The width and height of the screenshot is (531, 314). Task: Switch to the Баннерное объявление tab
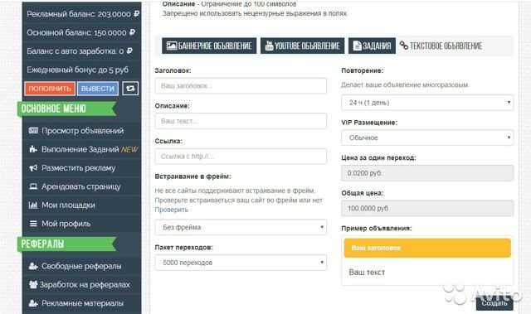click(x=209, y=46)
